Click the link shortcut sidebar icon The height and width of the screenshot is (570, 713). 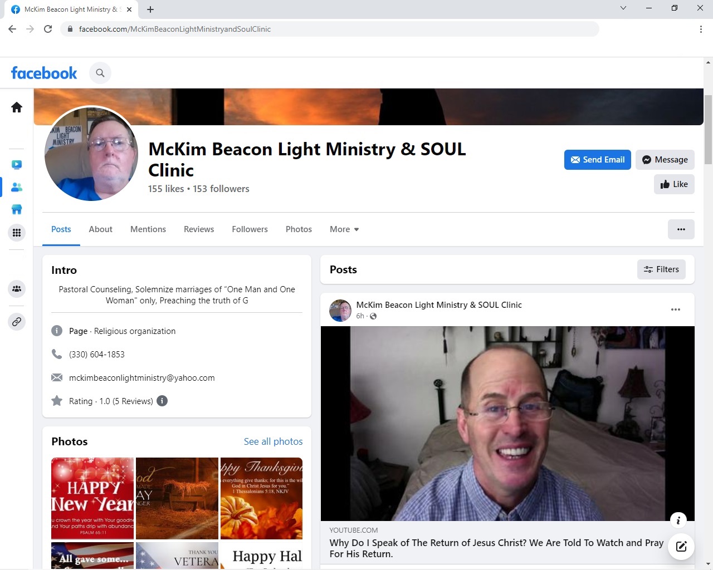tap(17, 322)
